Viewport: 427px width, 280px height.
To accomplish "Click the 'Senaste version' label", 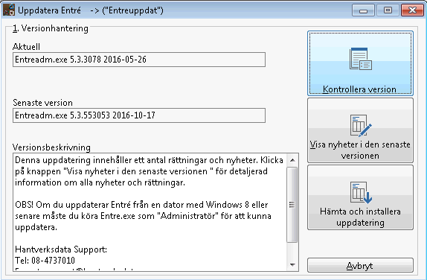I will (42, 103).
